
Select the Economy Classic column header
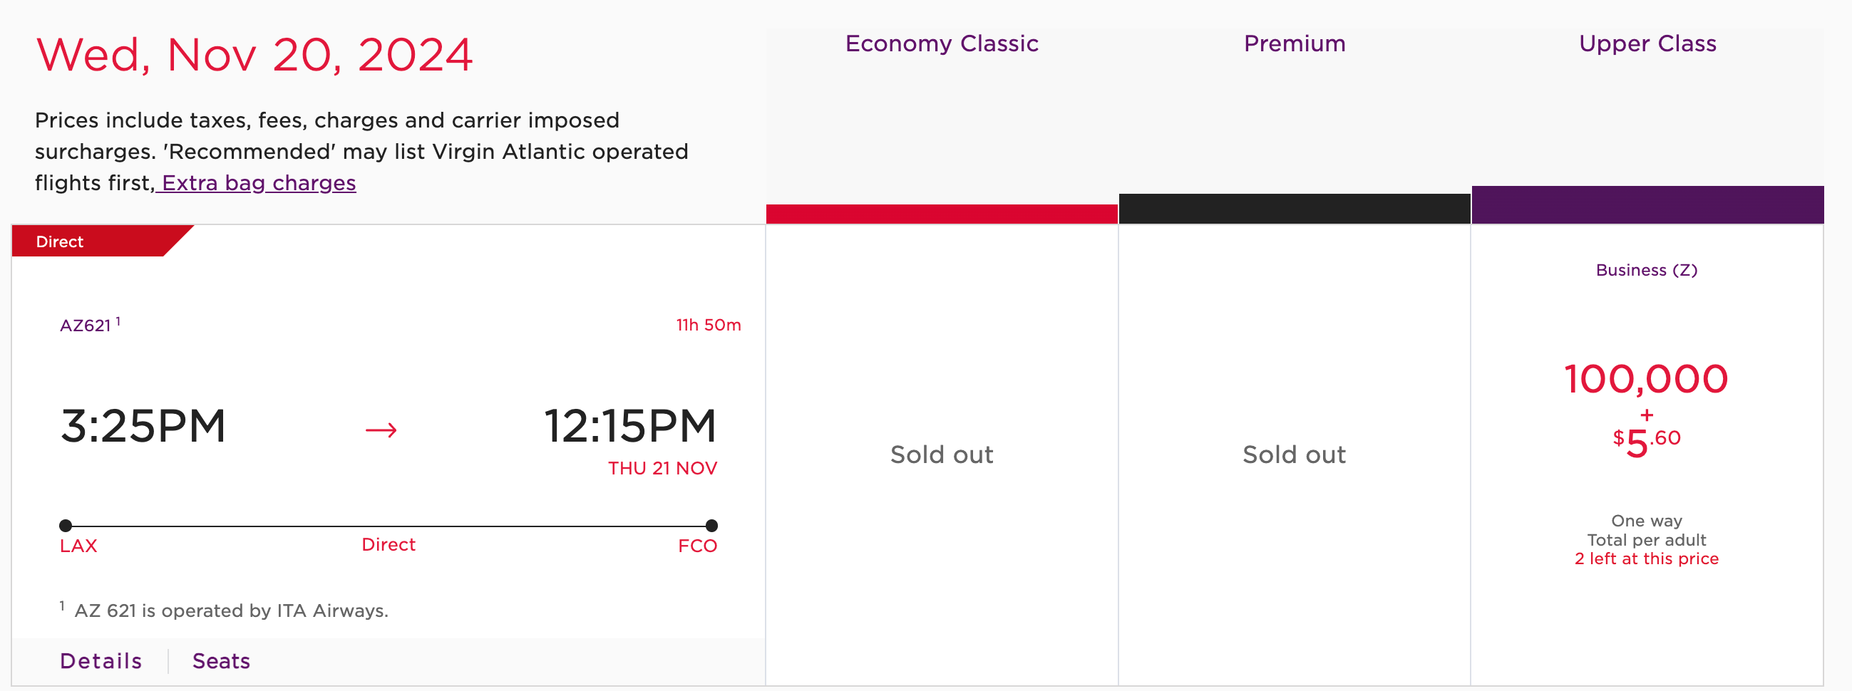pyautogui.click(x=941, y=44)
